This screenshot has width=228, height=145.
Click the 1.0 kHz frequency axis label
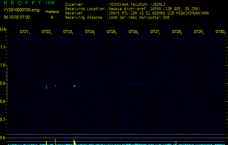(x=4, y=66)
